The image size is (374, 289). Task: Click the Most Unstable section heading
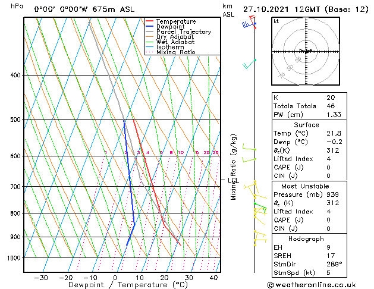(x=306, y=186)
